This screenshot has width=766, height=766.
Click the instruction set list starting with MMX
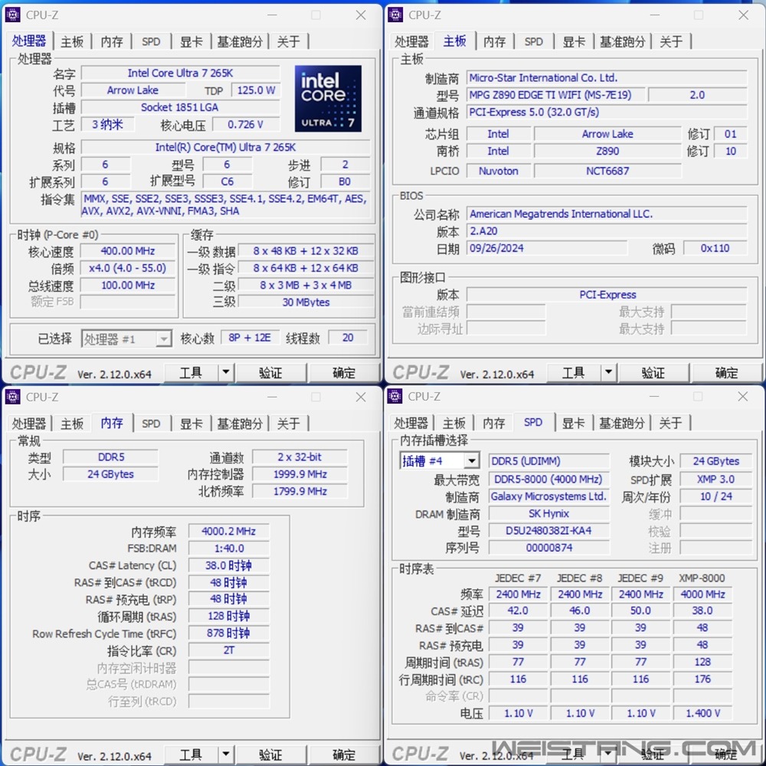point(226,205)
